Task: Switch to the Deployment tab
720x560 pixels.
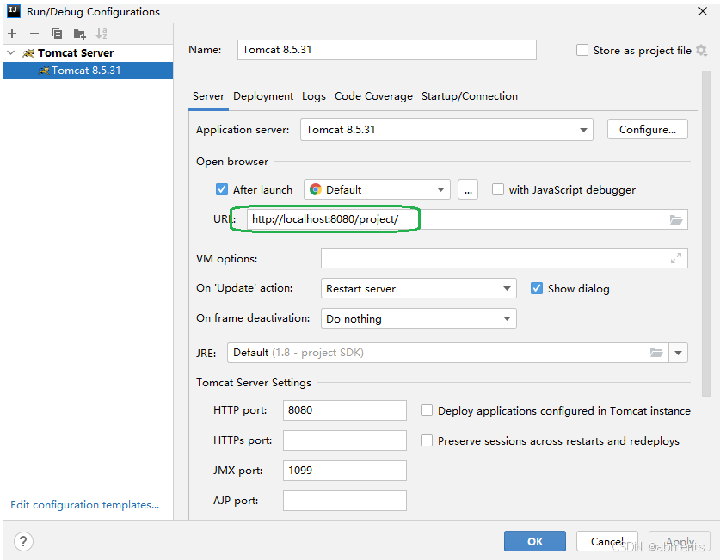Action: [263, 96]
